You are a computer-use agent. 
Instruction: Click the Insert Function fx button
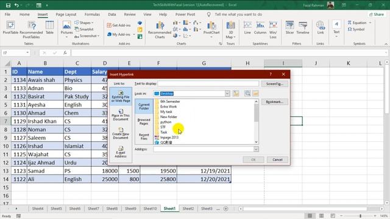click(65, 53)
